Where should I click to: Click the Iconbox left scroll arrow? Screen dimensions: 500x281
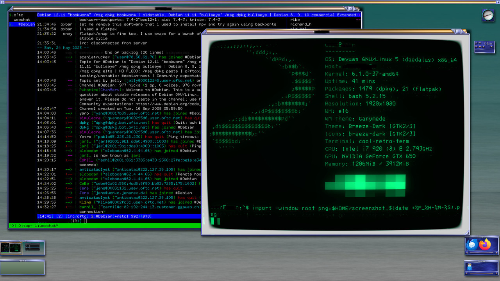click(x=466, y=252)
